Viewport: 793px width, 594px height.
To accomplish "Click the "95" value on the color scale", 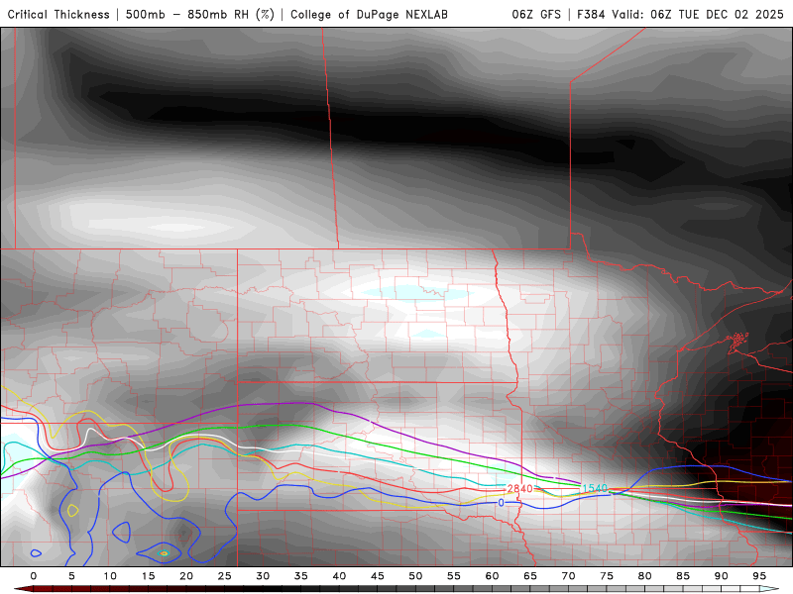I will point(759,576).
